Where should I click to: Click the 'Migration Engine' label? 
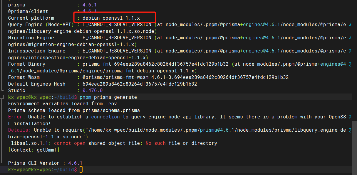(x=31, y=38)
